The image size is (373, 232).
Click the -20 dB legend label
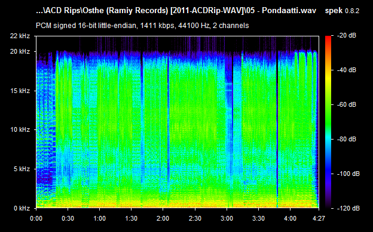coord(347,36)
